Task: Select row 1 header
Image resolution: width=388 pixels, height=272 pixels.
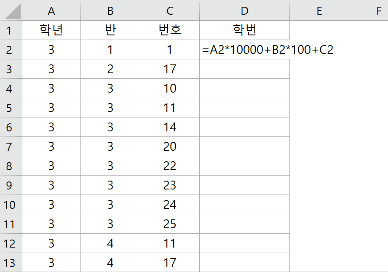Action: pyautogui.click(x=11, y=30)
